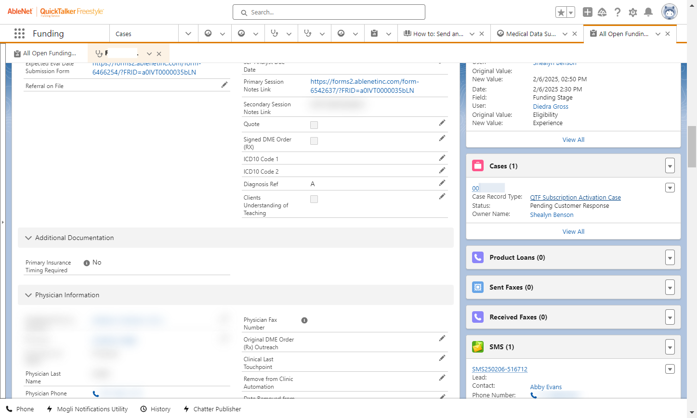Open Abby Evans contact link
697x418 pixels.
click(546, 387)
